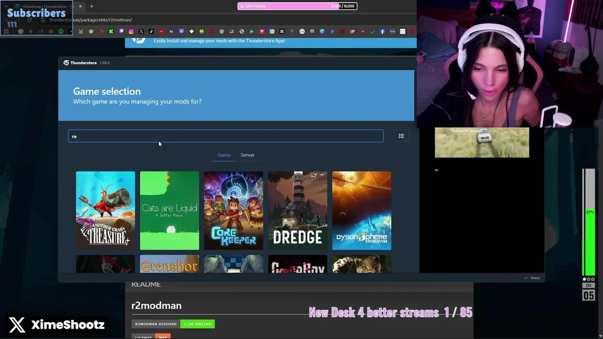Click the Ready status text
This screenshot has height=339, width=603.
[535, 278]
